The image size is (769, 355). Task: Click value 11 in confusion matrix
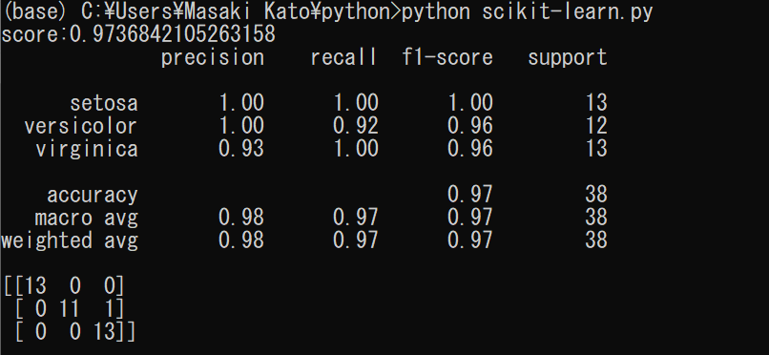[x=69, y=309]
